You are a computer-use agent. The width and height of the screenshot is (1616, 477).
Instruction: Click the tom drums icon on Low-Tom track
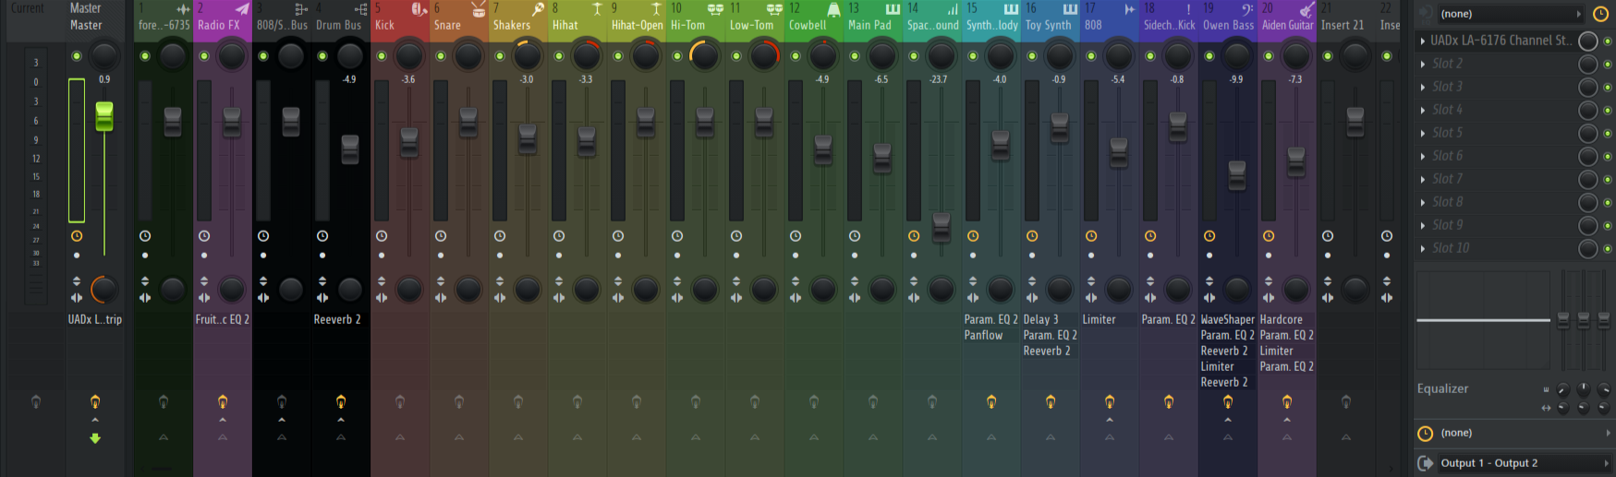pyautogui.click(x=774, y=9)
